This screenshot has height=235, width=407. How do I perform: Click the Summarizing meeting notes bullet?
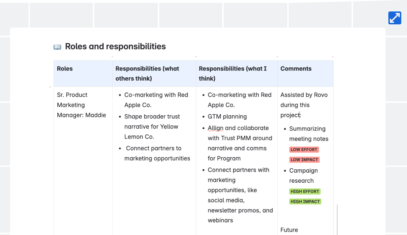(308, 134)
